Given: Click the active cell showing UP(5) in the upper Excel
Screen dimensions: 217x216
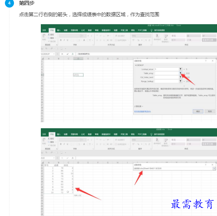Looking at the screenshot, I should [78, 75].
